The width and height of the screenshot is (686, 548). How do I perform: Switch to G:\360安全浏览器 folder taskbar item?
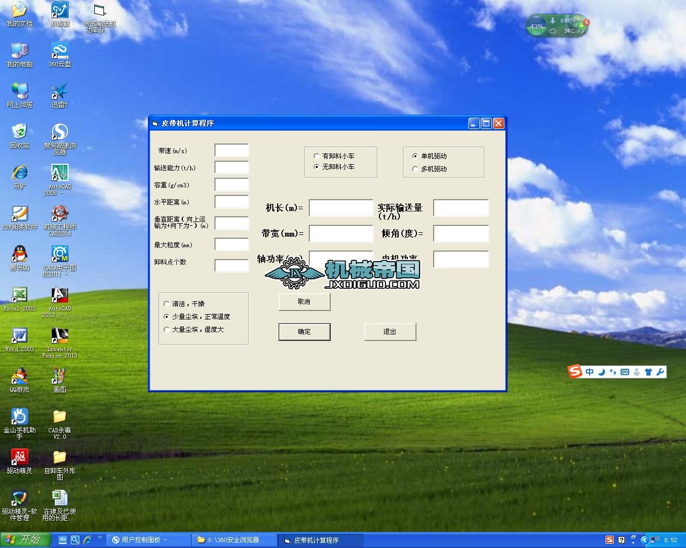[x=235, y=540]
